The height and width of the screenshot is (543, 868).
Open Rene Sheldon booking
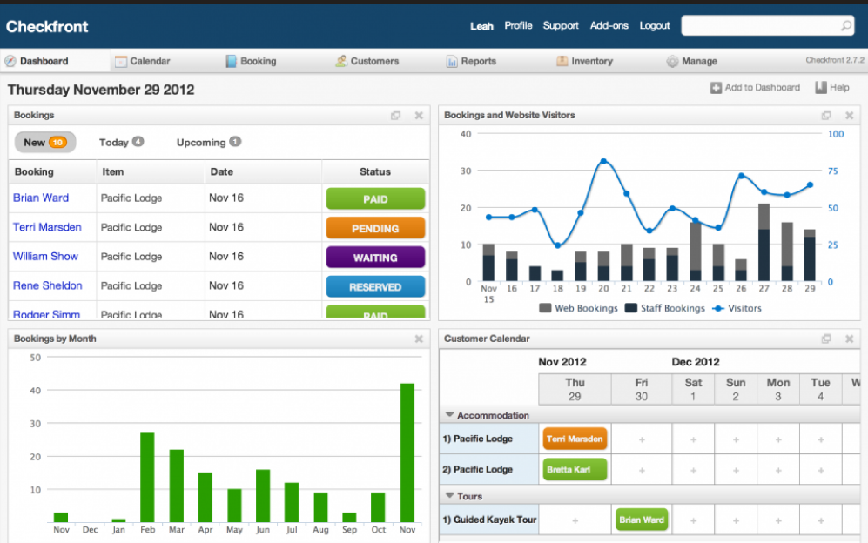48,285
